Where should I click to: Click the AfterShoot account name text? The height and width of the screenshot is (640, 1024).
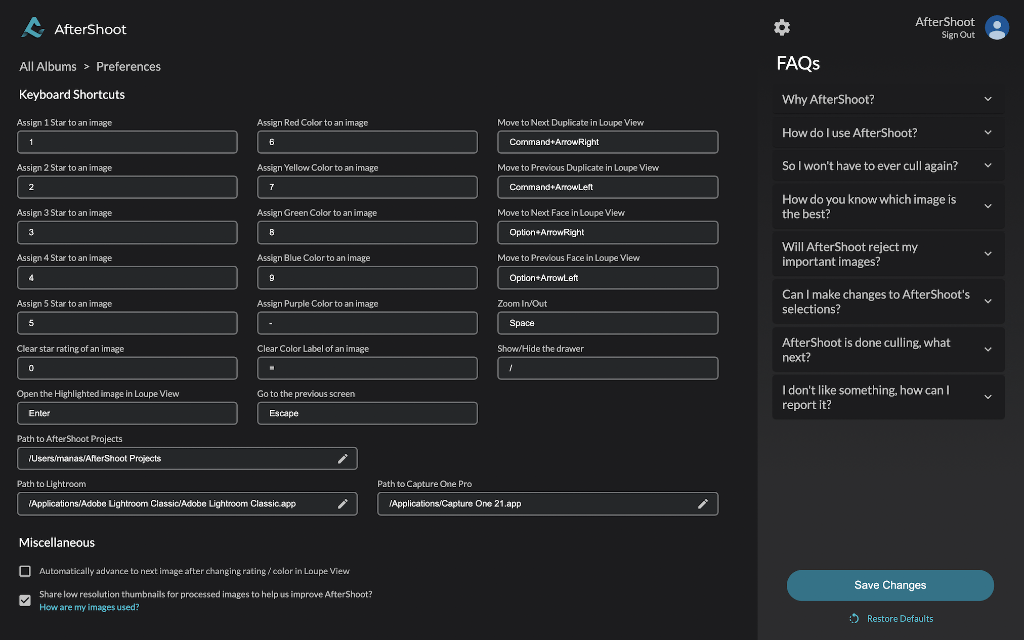945,22
